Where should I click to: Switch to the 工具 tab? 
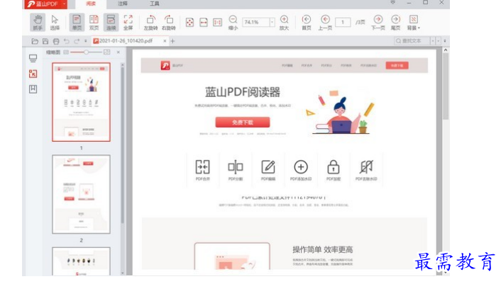[x=155, y=4]
